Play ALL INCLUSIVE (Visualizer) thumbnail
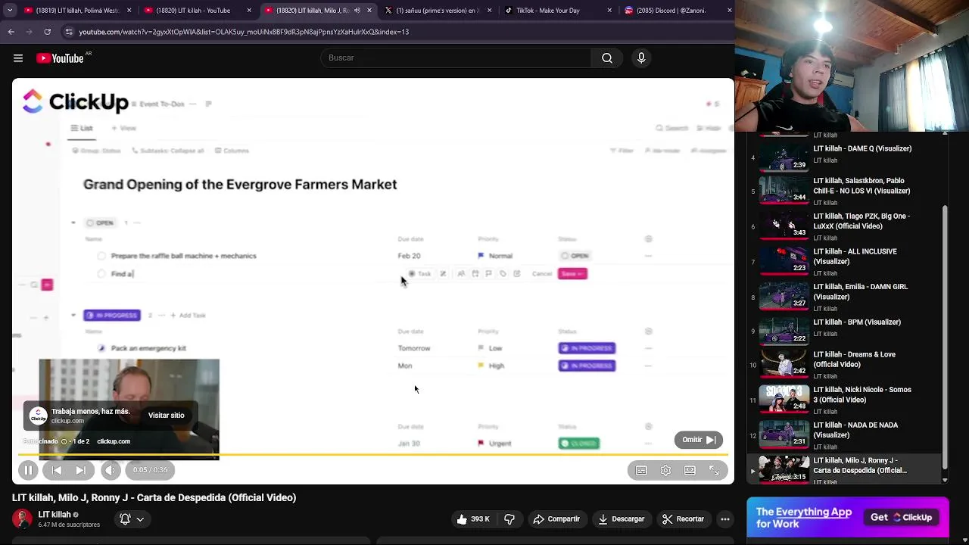This screenshot has width=969, height=545. pyautogui.click(x=784, y=260)
